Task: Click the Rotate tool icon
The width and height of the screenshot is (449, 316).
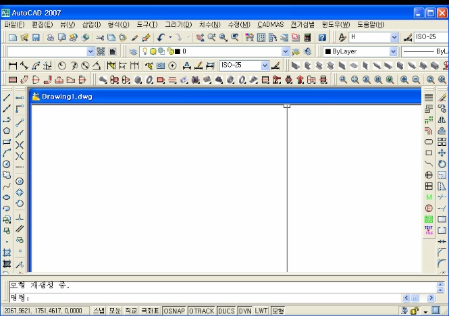Action: [x=442, y=164]
